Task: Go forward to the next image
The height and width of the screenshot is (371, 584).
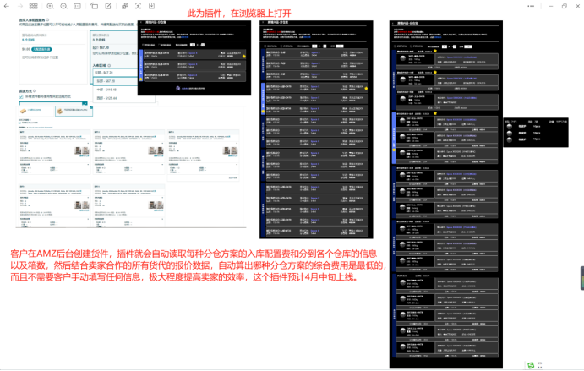Action: click(x=20, y=6)
